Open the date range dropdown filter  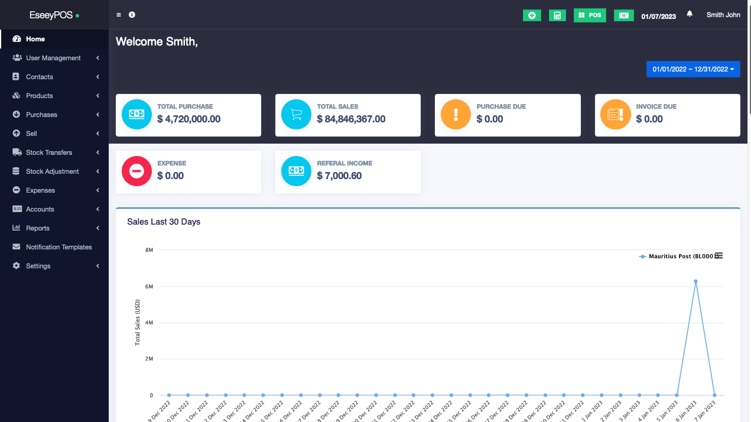click(693, 69)
